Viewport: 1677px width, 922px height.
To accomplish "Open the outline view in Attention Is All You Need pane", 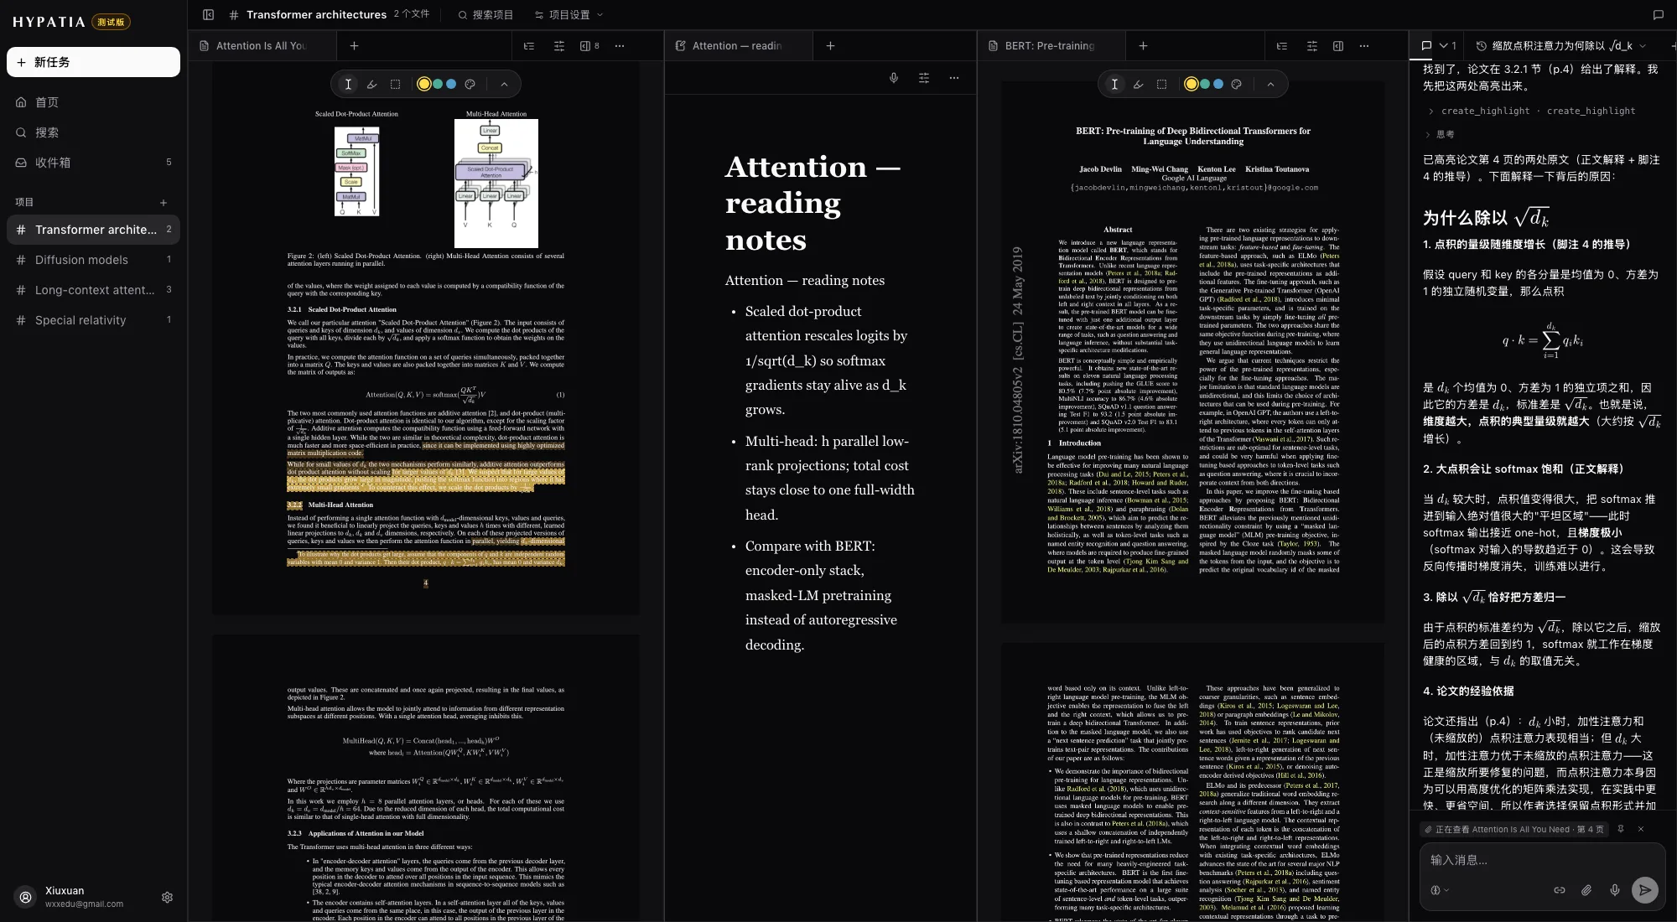I will coord(529,46).
